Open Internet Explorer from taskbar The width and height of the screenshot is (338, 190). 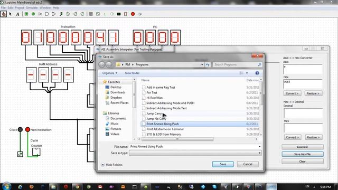(x=20, y=187)
